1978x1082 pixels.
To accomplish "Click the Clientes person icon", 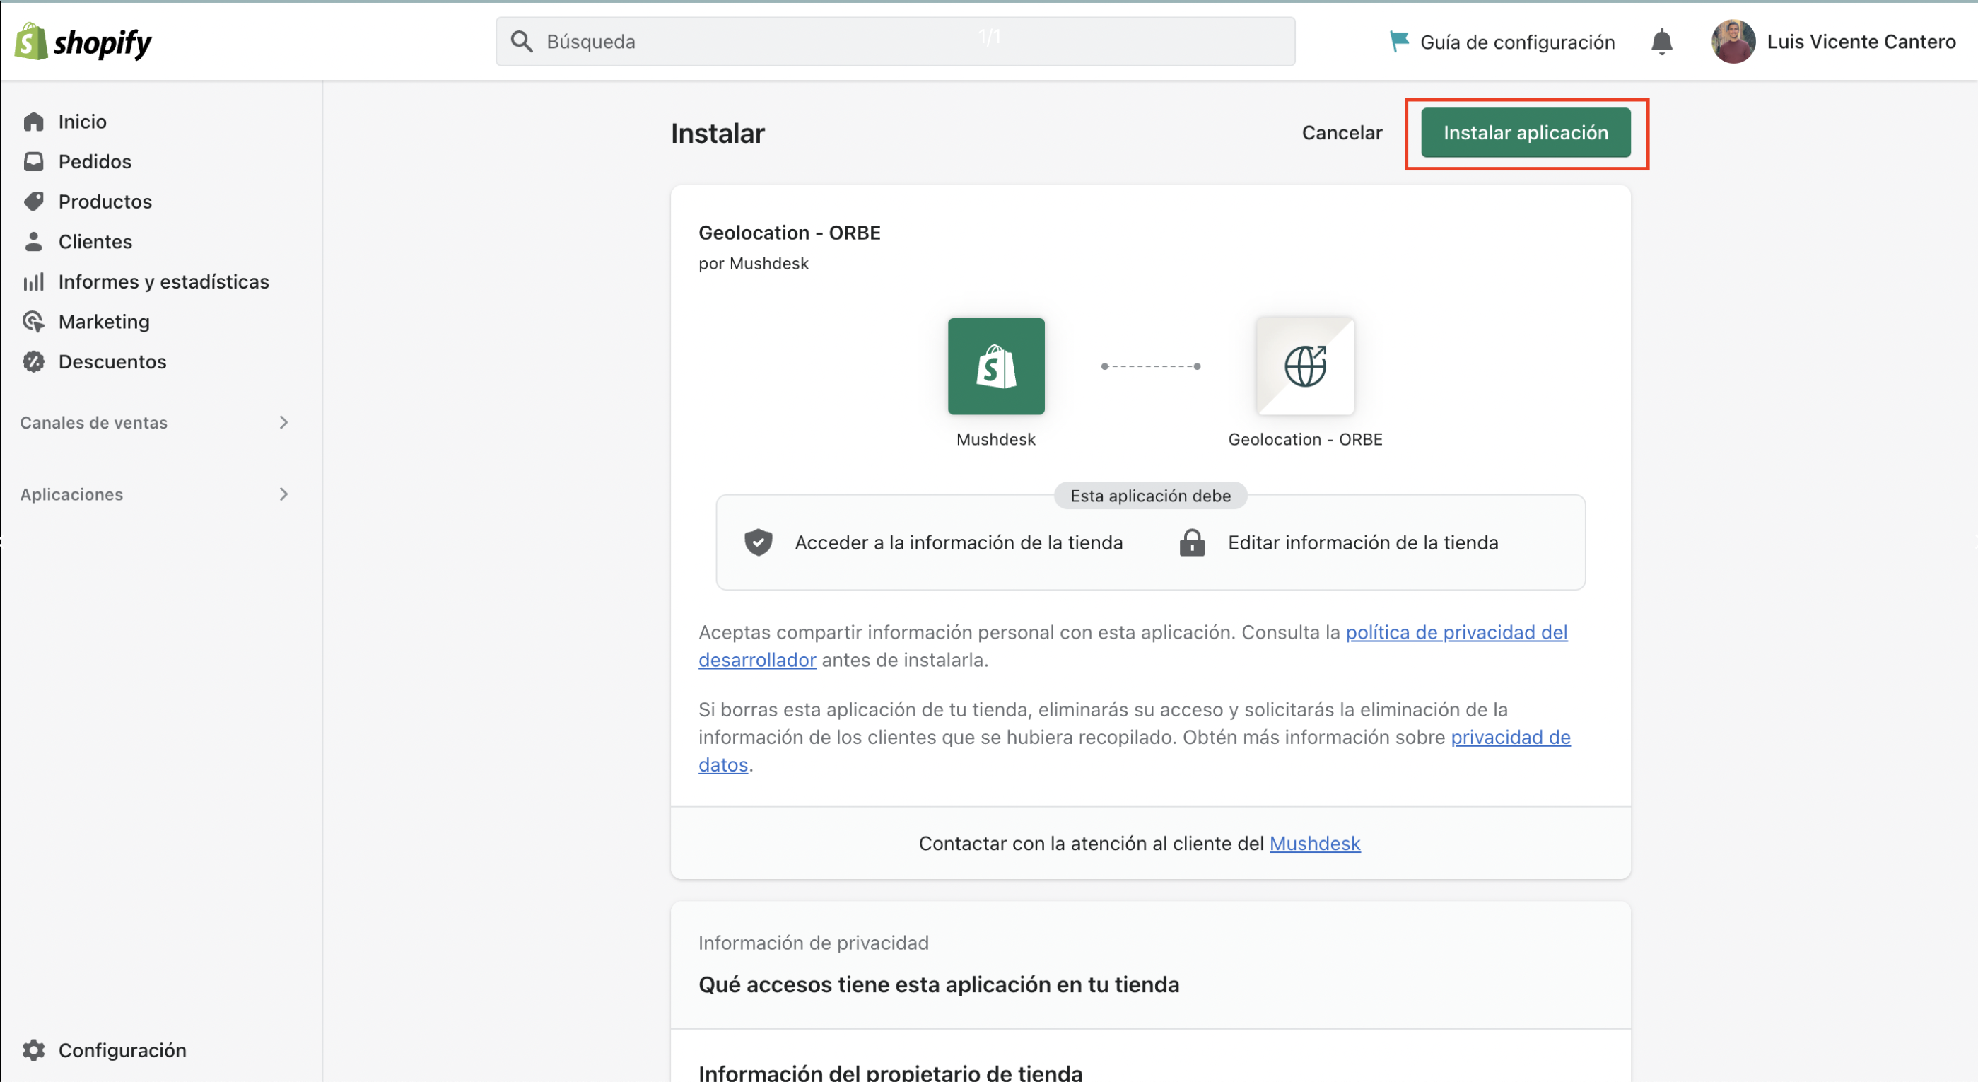I will click(x=33, y=241).
